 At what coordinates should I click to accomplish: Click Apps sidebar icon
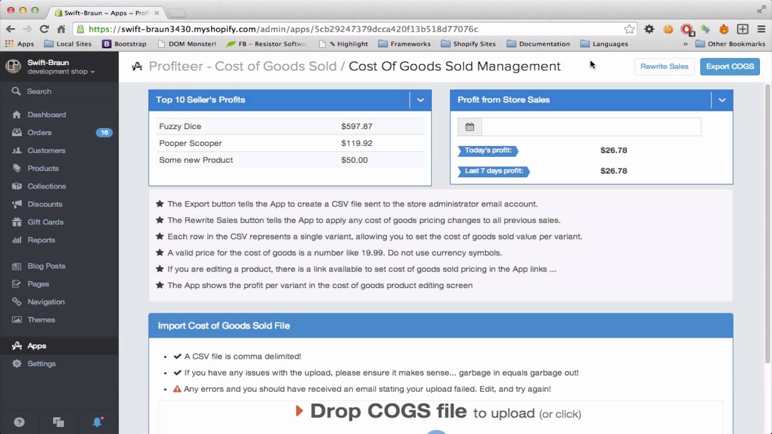pyautogui.click(x=17, y=345)
